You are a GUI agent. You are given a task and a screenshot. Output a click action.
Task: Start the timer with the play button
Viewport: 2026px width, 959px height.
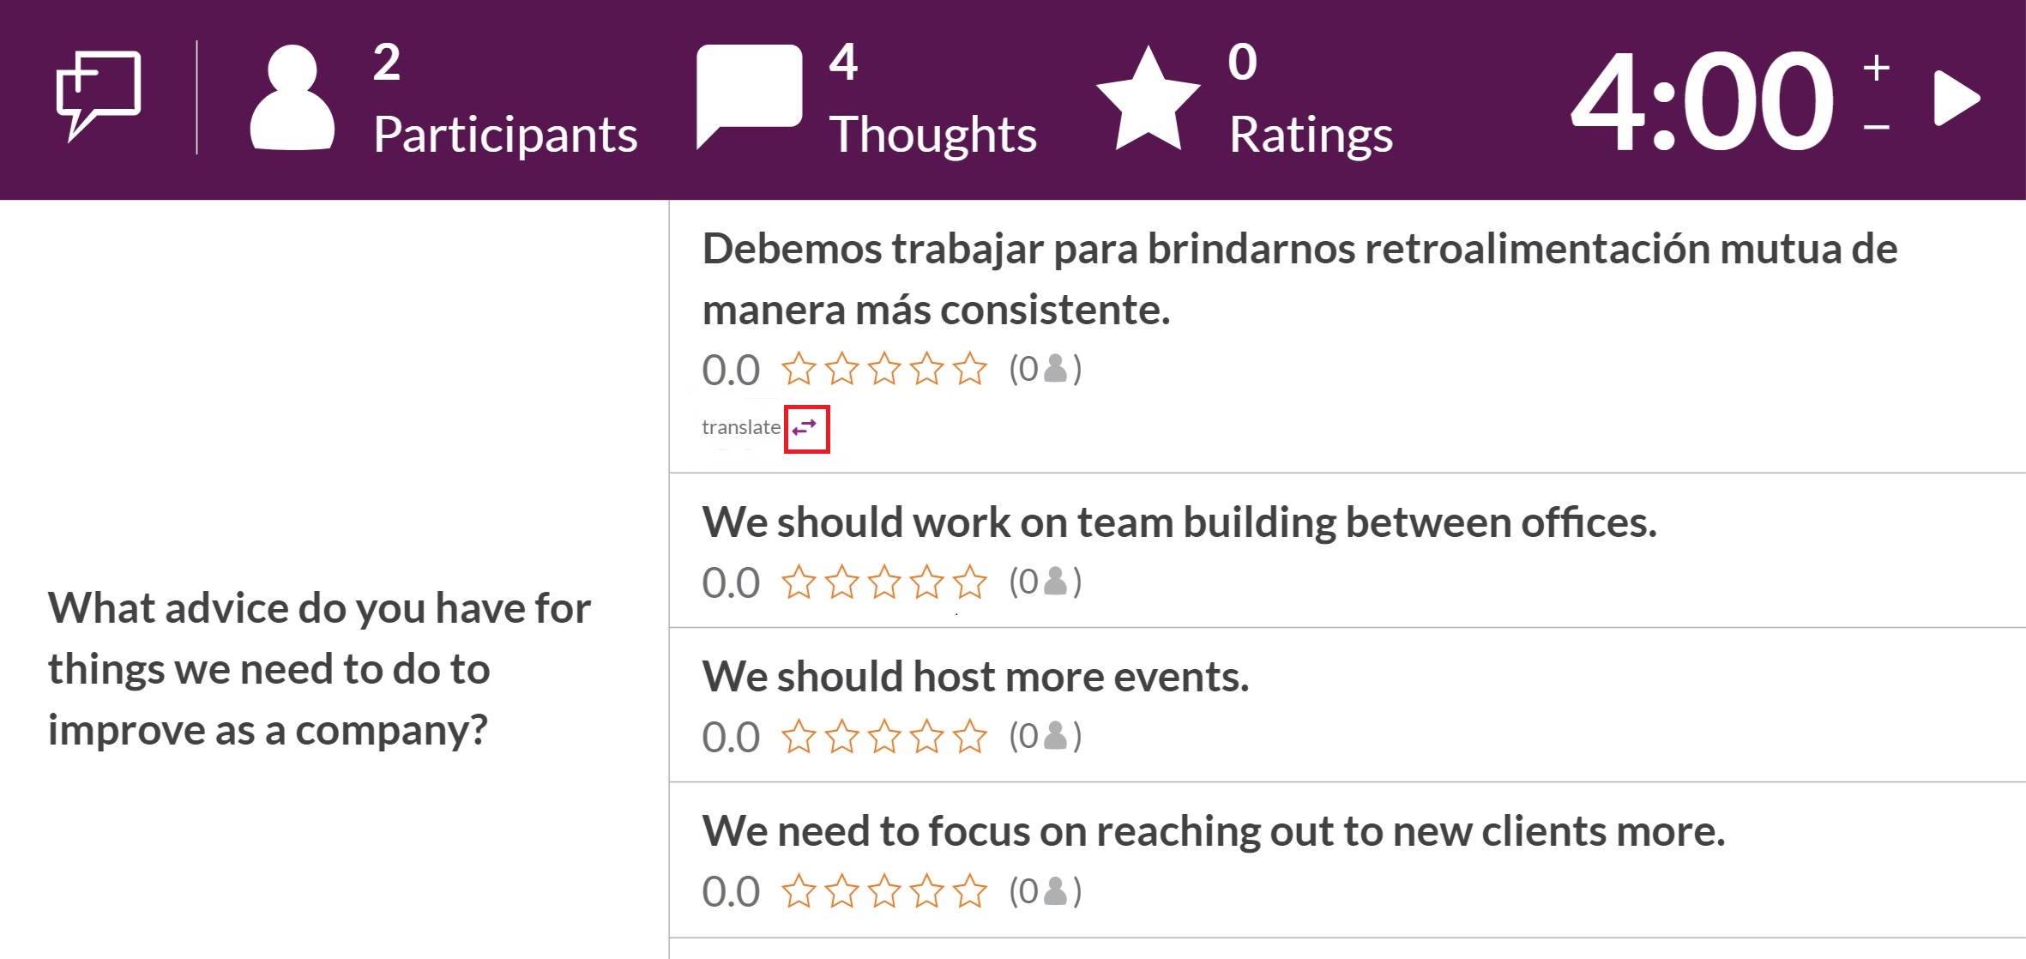point(1957,99)
